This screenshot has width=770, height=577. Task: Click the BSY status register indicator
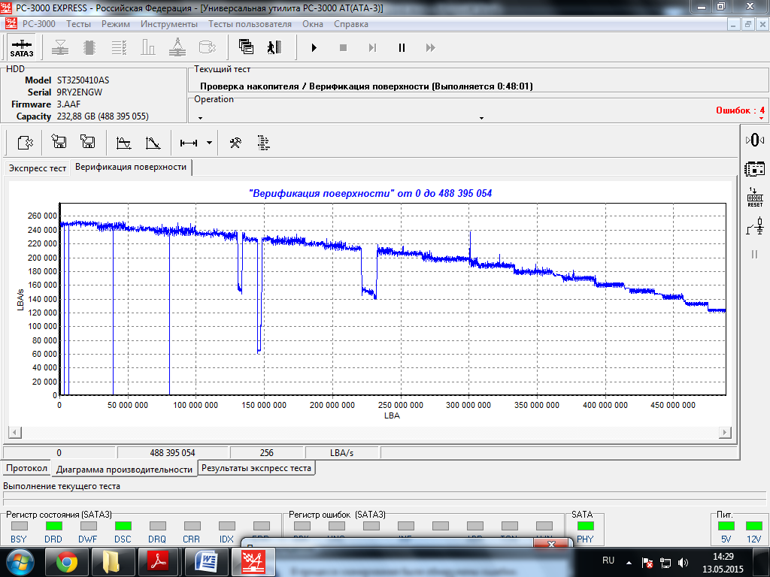click(19, 526)
